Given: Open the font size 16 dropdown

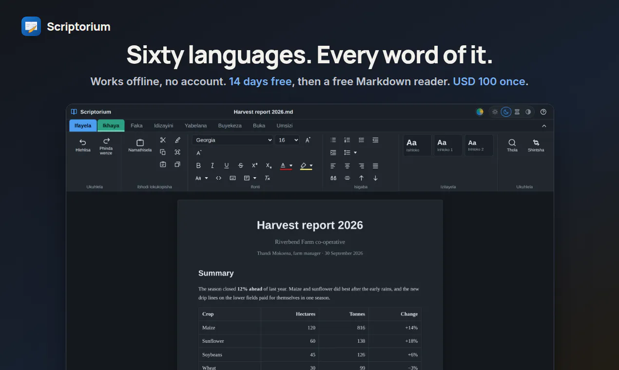Looking at the screenshot, I should click(x=288, y=140).
